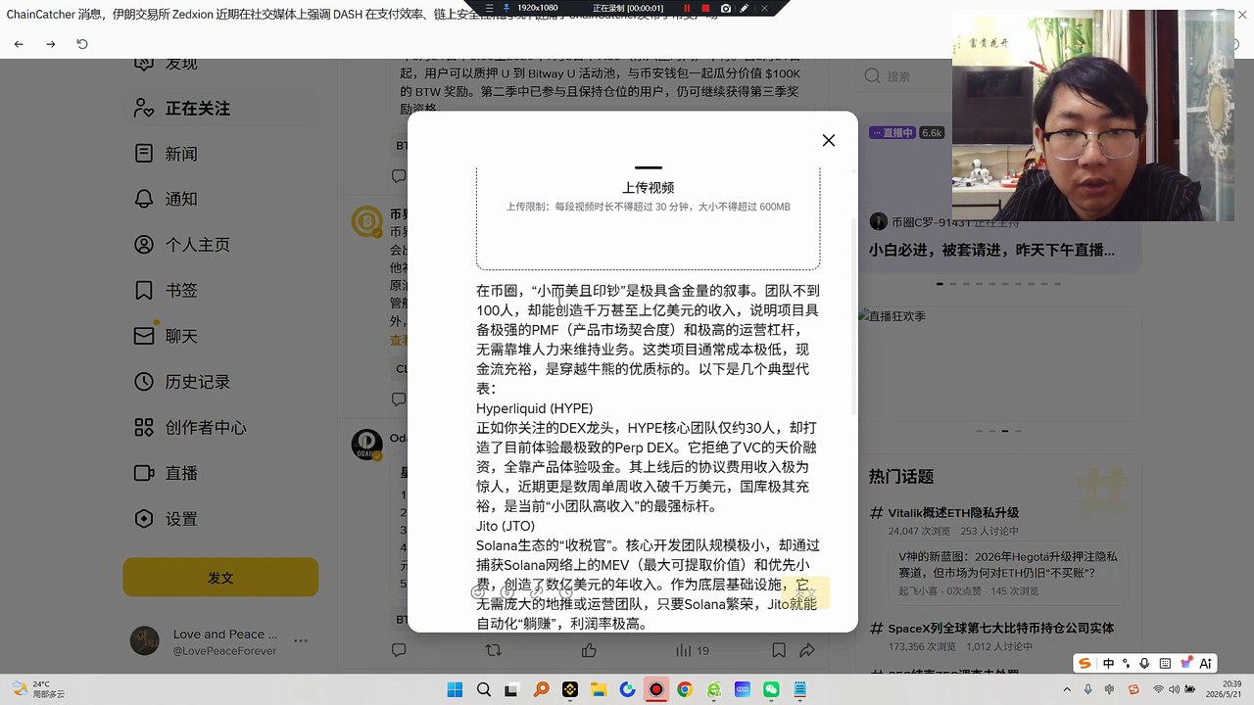The image size is (1254, 705).
Task: Go back with browser back arrow
Action: (19, 44)
